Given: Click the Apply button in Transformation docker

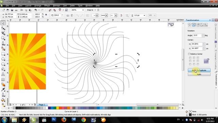Looking at the screenshot, I should [x=199, y=74].
